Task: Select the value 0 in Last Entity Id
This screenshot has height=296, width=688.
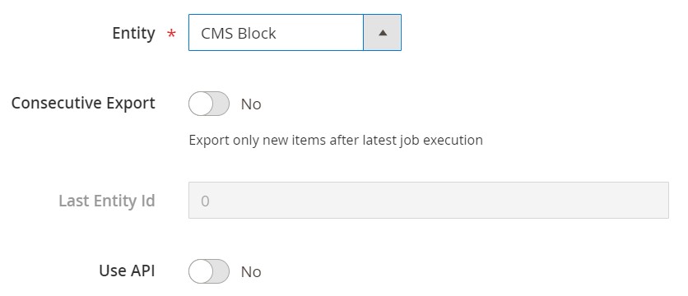Action: pyautogui.click(x=205, y=201)
